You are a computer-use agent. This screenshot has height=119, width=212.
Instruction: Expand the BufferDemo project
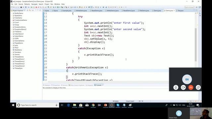[12, 13]
